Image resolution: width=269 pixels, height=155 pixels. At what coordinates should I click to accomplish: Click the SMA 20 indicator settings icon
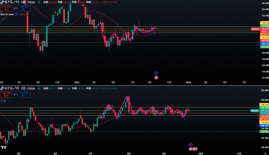17,14
